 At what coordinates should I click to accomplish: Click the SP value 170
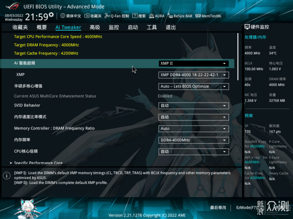247,131
